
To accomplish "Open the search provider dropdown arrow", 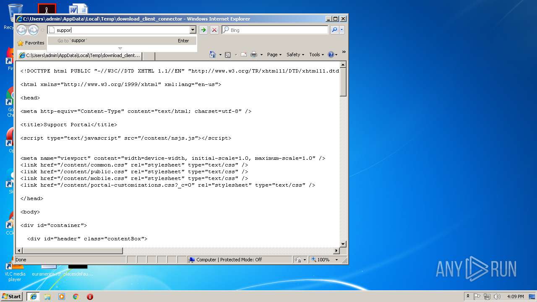I will click(x=342, y=30).
